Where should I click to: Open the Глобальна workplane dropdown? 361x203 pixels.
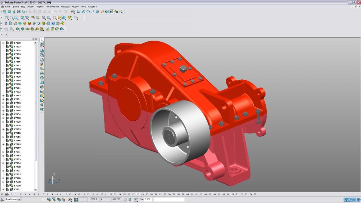(x=19, y=199)
